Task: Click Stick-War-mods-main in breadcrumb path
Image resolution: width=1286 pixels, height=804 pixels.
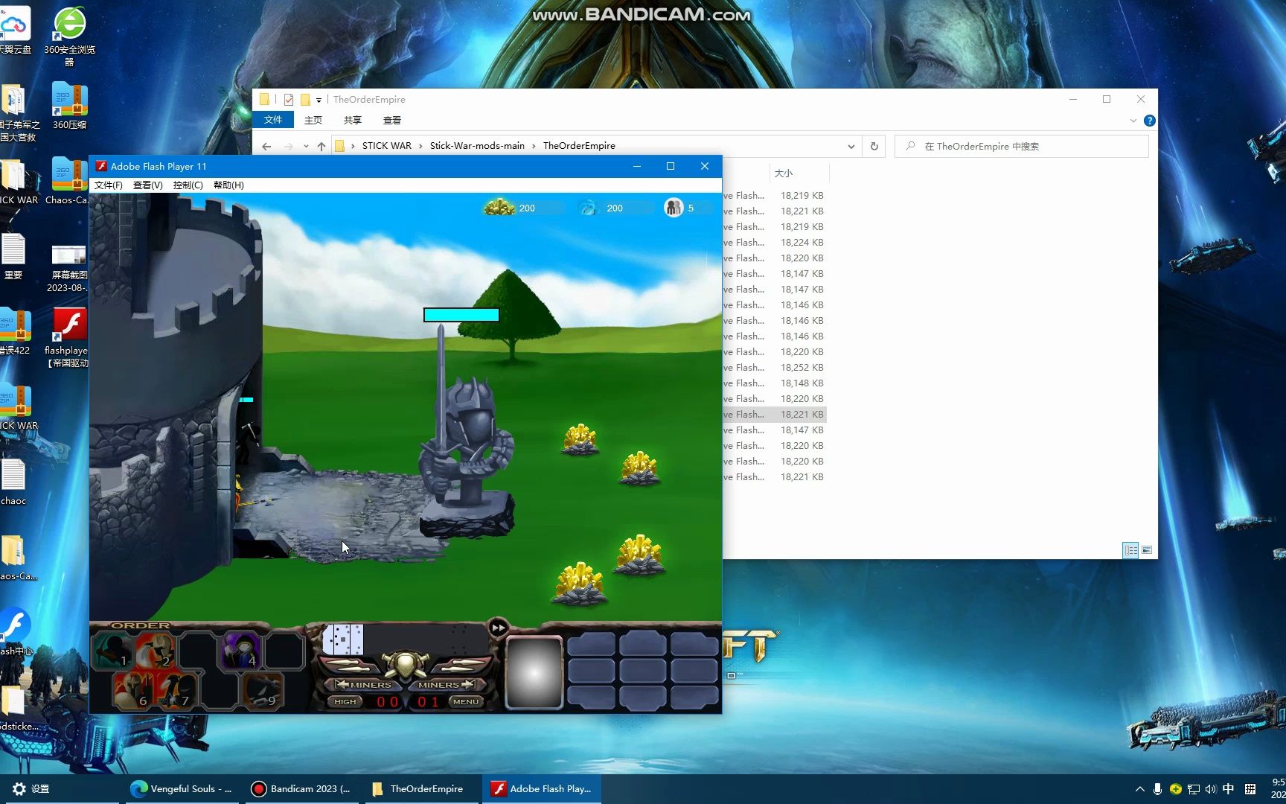Action: click(477, 146)
